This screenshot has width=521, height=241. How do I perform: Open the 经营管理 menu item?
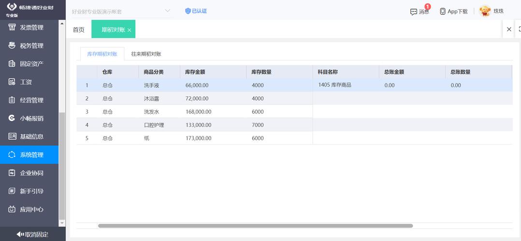(29, 100)
